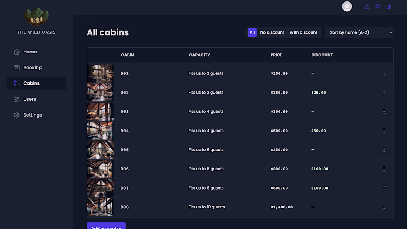
Task: Click cabin name 008
Action: tap(125, 207)
